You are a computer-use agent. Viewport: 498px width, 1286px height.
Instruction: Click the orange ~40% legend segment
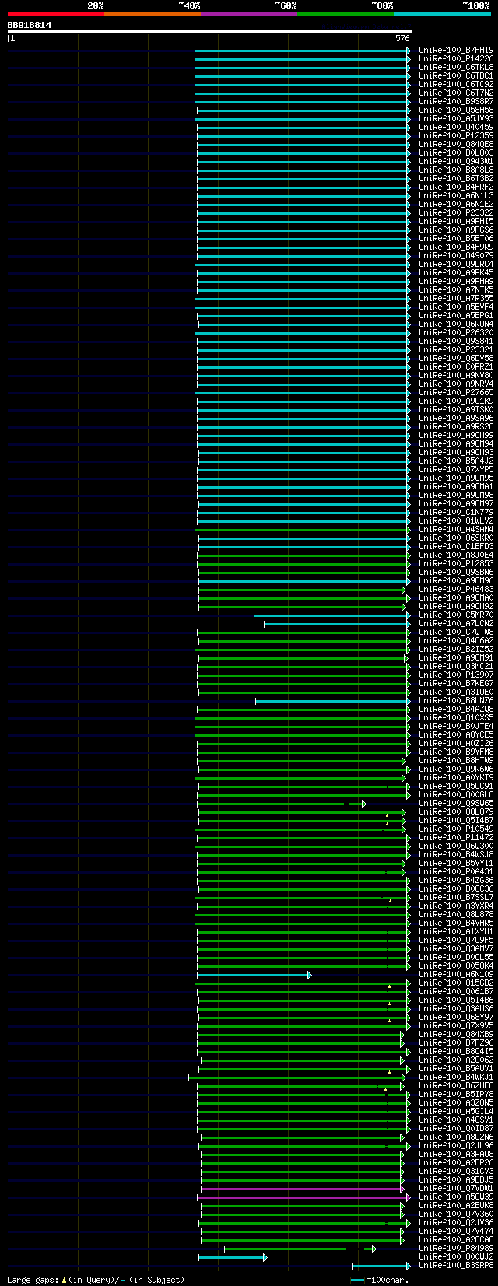(152, 14)
